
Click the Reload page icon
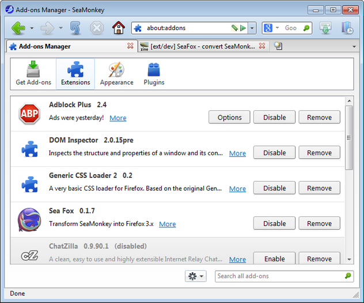(75, 28)
